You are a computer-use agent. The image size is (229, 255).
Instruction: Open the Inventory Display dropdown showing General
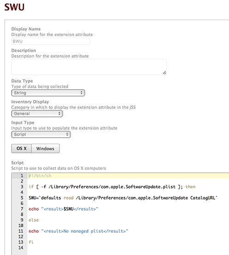click(37, 114)
